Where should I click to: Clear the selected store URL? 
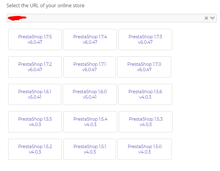(206, 18)
